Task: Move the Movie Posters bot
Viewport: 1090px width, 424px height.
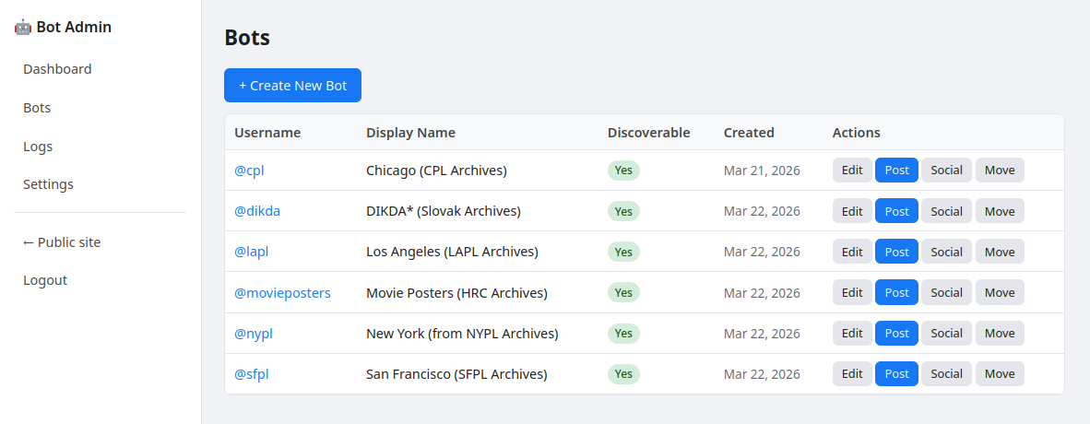Action: coord(1000,293)
